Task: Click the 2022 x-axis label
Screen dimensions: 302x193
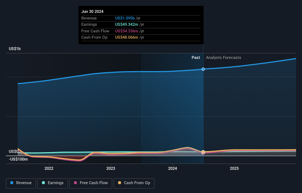Action: [49, 168]
